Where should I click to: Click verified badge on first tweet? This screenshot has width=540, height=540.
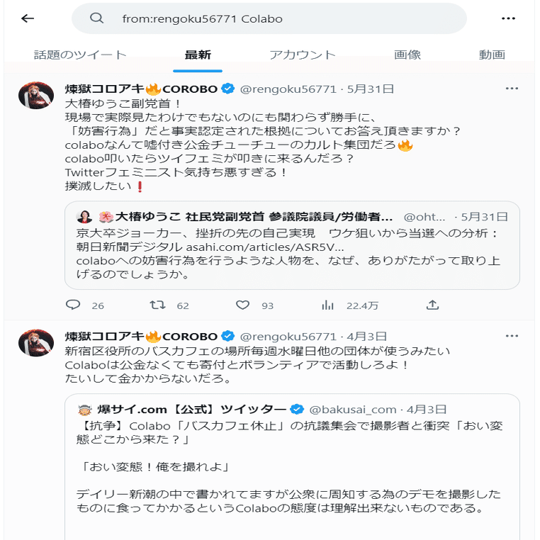227,89
